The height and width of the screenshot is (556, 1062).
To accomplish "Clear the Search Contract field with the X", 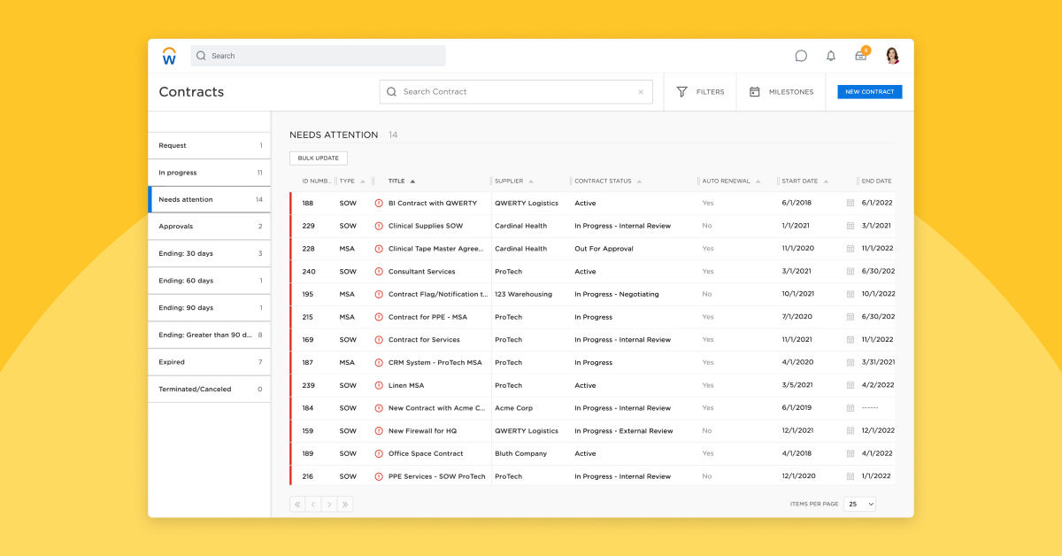I will (641, 91).
